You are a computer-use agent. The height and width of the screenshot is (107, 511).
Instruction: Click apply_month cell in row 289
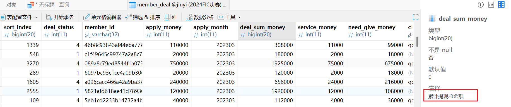(214, 73)
